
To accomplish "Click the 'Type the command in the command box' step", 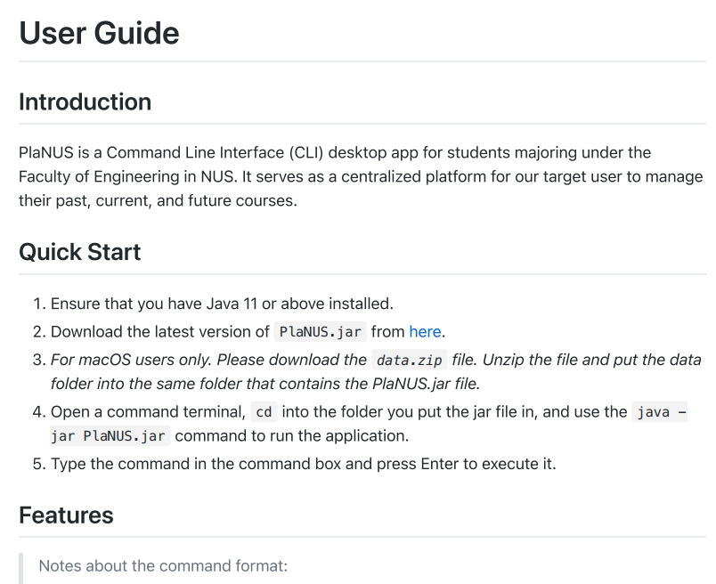I will (x=303, y=464).
